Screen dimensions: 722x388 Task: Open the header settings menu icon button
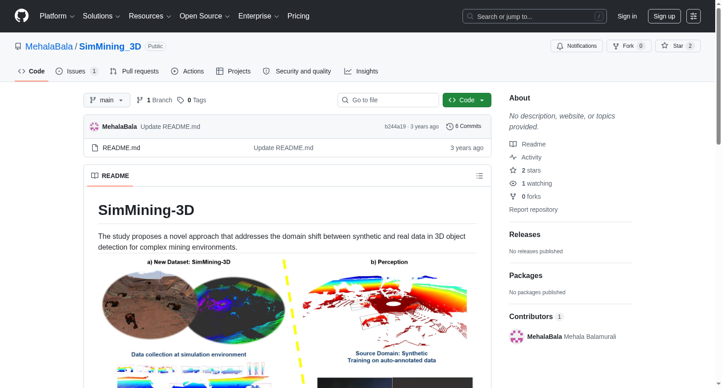(694, 16)
